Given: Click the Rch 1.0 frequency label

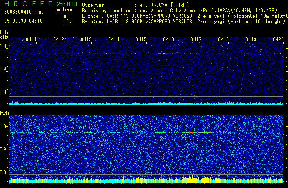Looking at the screenshot, I should [x=4, y=127].
